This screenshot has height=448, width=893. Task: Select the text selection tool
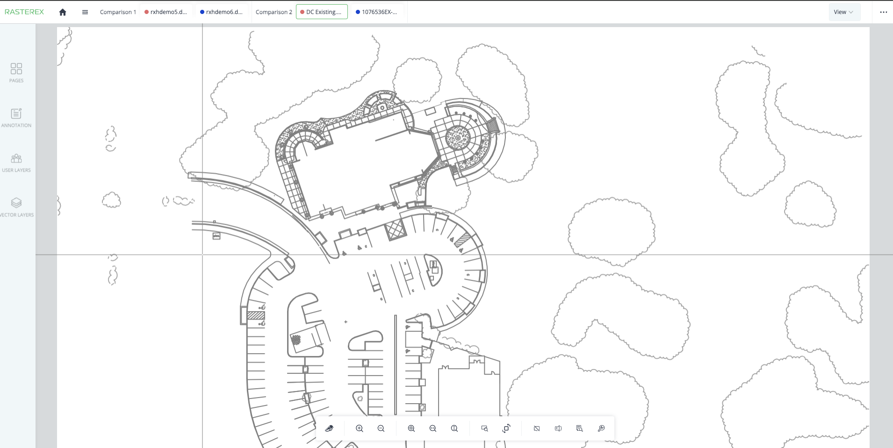coord(558,428)
